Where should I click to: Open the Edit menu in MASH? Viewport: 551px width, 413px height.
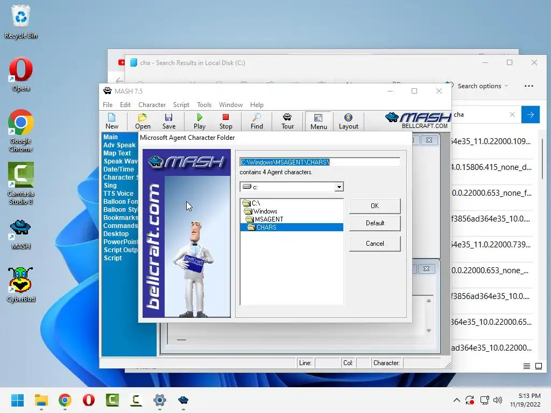point(125,105)
